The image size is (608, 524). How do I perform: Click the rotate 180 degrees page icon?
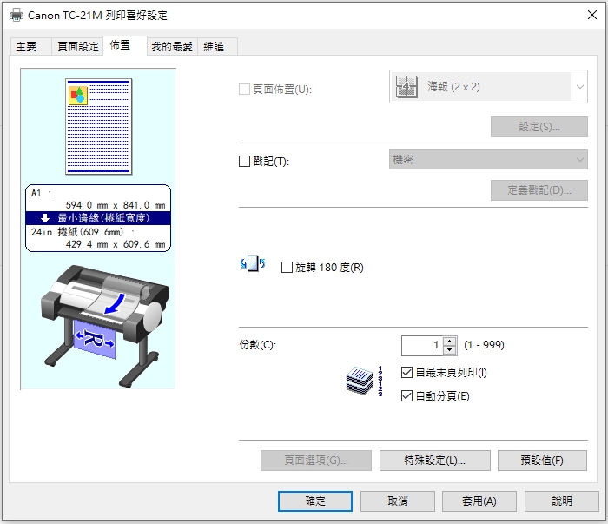tap(253, 264)
